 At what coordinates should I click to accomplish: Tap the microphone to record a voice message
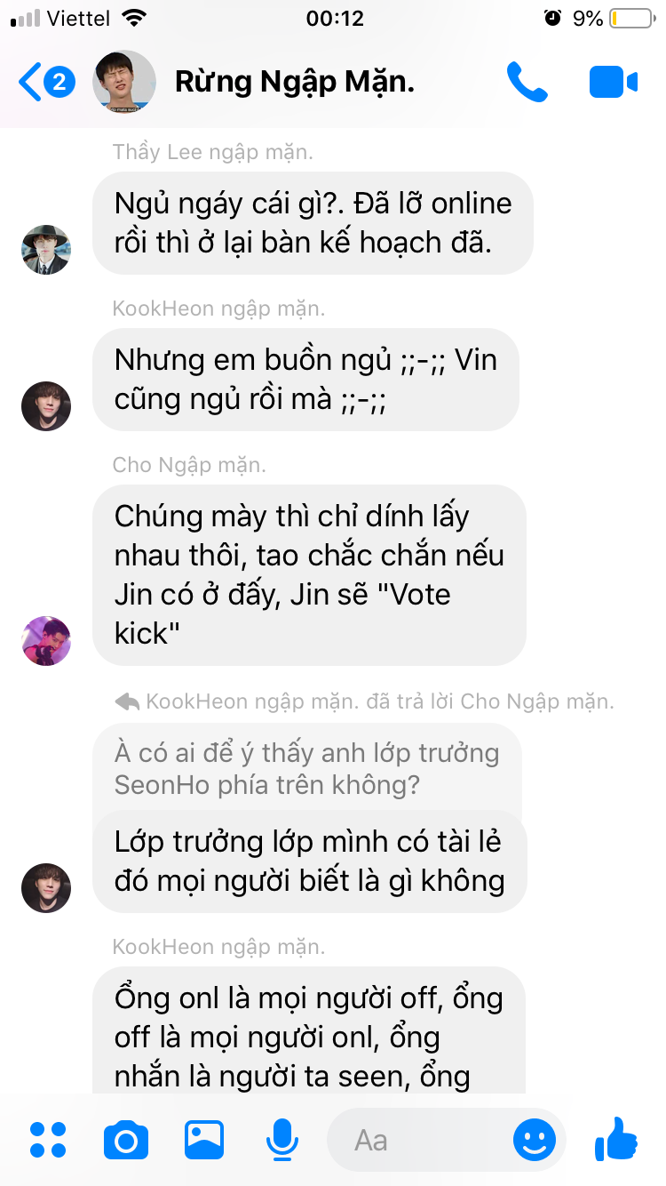[282, 1140]
